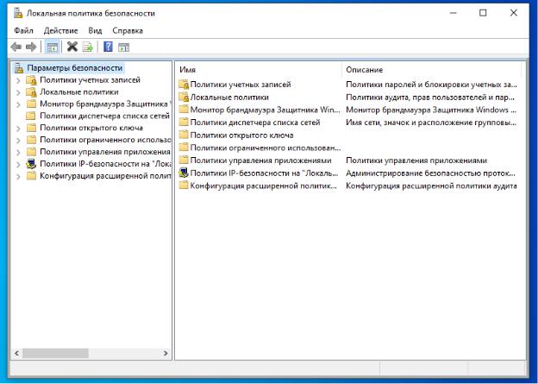Viewport: 538px width, 384px height.
Task: Expand Монитор брандмауэра Защитника node
Action: point(18,104)
